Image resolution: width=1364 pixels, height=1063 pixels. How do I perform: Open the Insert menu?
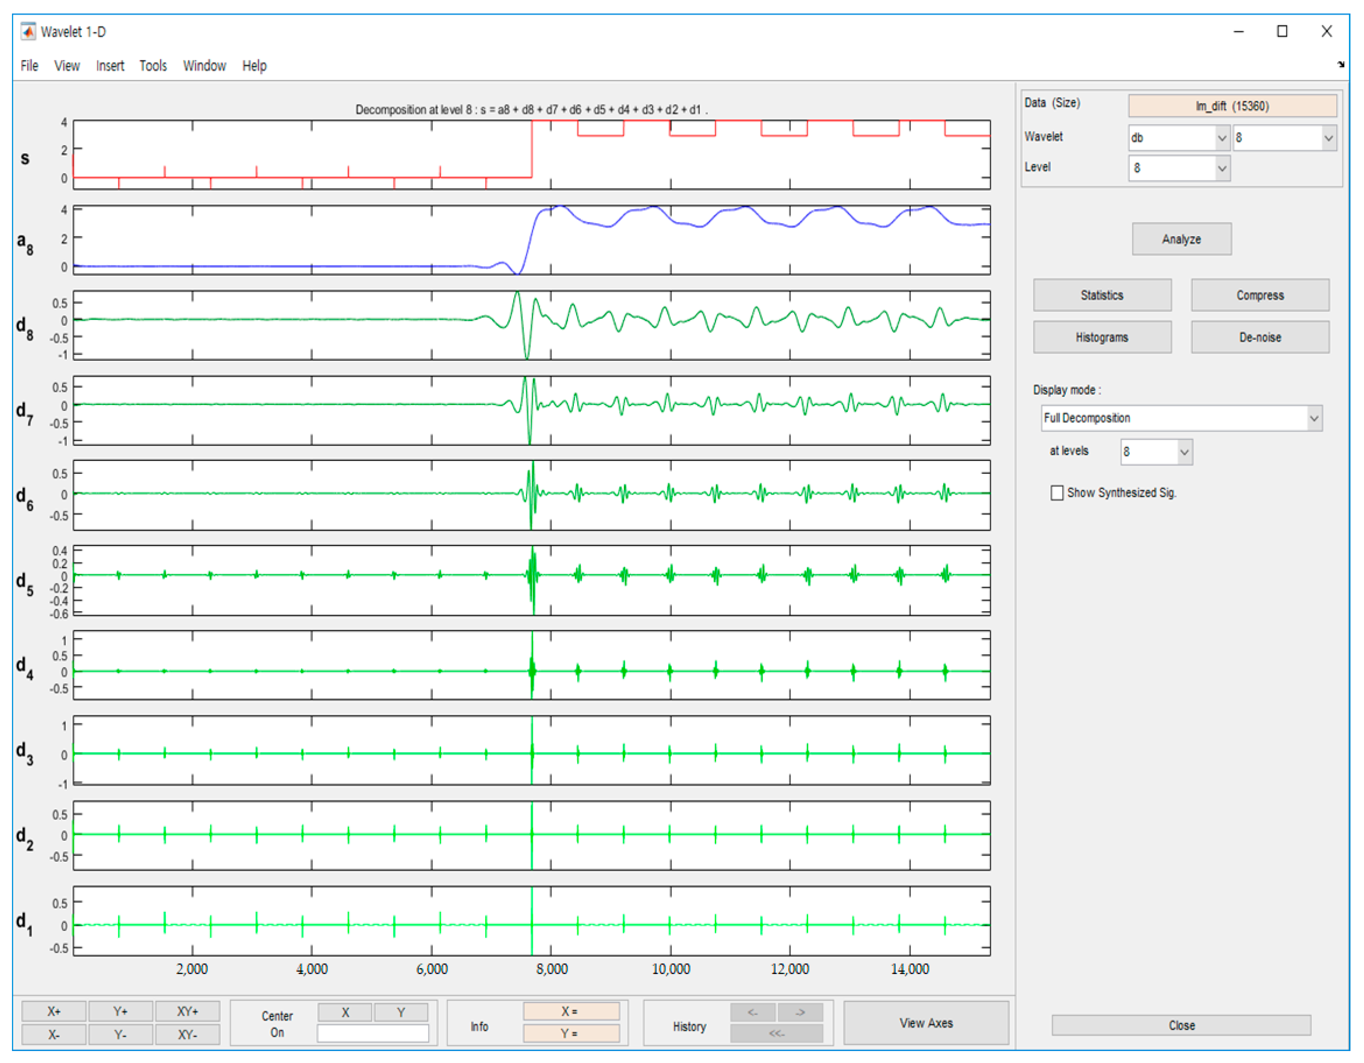click(110, 66)
